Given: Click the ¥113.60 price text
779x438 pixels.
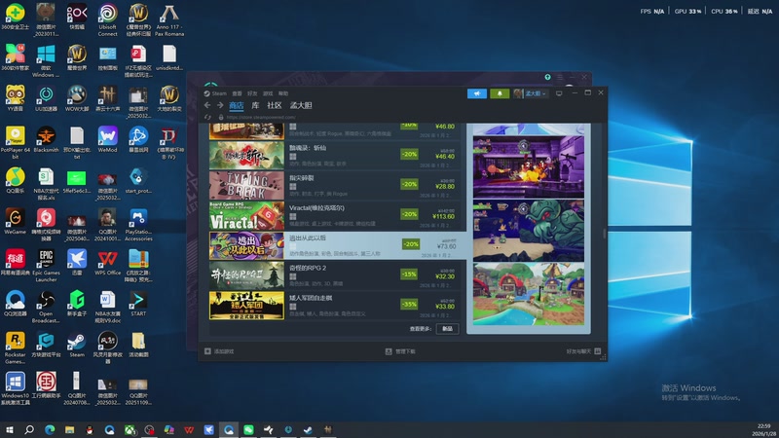Looking at the screenshot, I should [443, 216].
